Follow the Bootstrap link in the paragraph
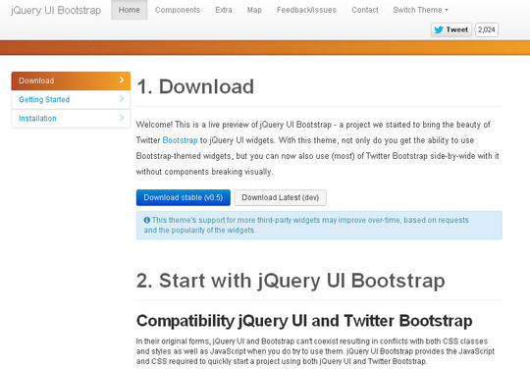Viewport: 530px width, 369px height. click(180, 140)
